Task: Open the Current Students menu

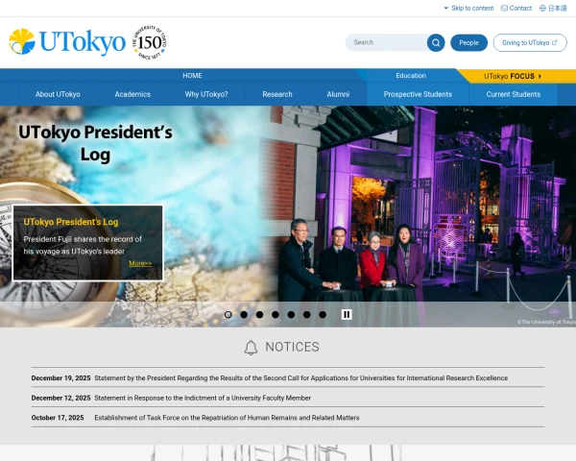Action: 514,94
